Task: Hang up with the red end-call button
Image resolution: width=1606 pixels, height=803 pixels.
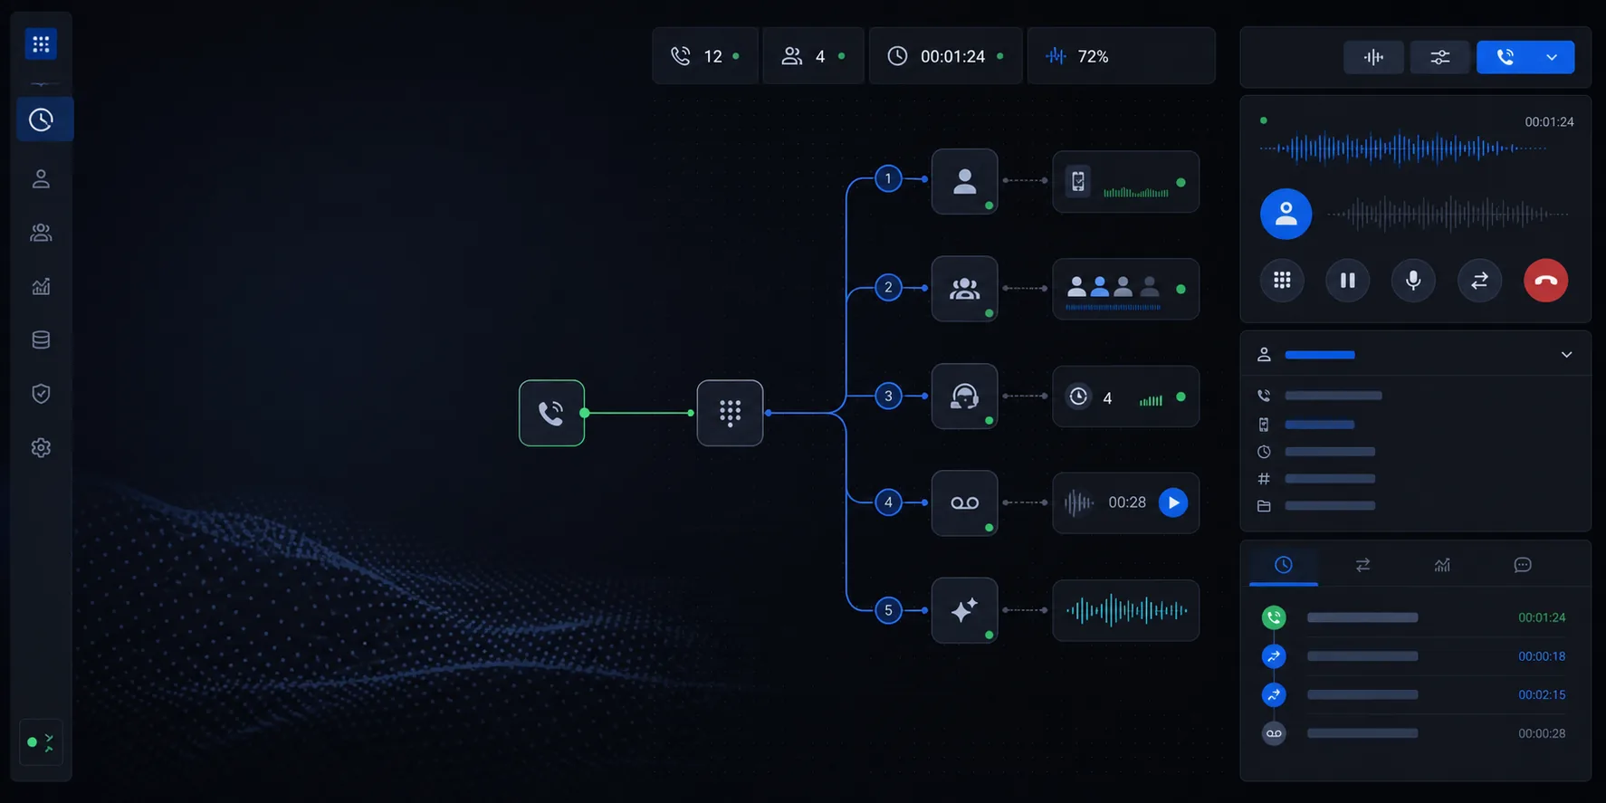Action: [1545, 281]
